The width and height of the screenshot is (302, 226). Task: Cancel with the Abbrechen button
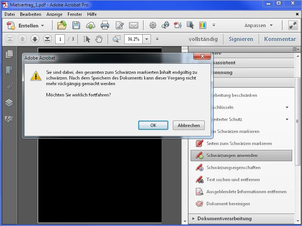(188, 125)
